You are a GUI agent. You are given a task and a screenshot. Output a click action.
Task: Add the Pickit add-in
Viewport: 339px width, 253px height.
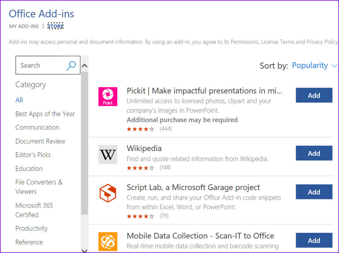[x=314, y=95]
